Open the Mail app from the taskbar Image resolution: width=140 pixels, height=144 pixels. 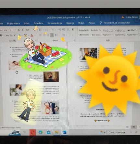coord(49,132)
